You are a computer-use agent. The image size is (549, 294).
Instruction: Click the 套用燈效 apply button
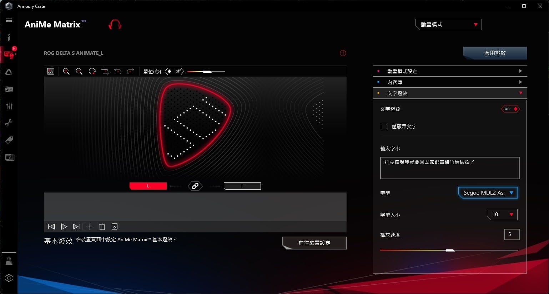click(495, 53)
